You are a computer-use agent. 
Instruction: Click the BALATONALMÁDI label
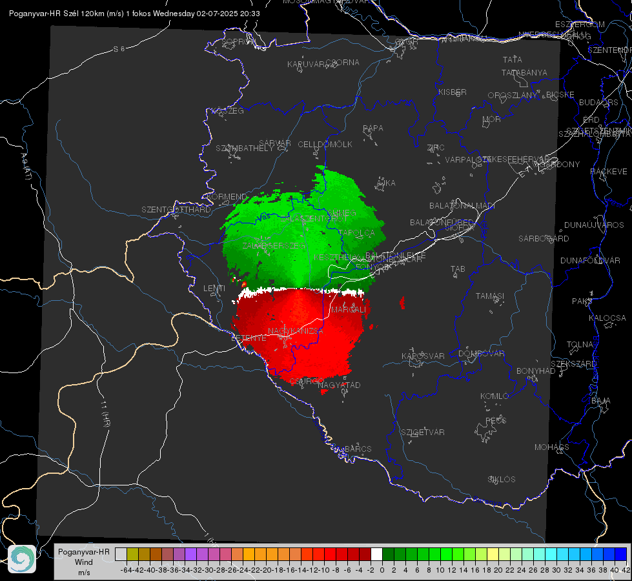pos(462,206)
